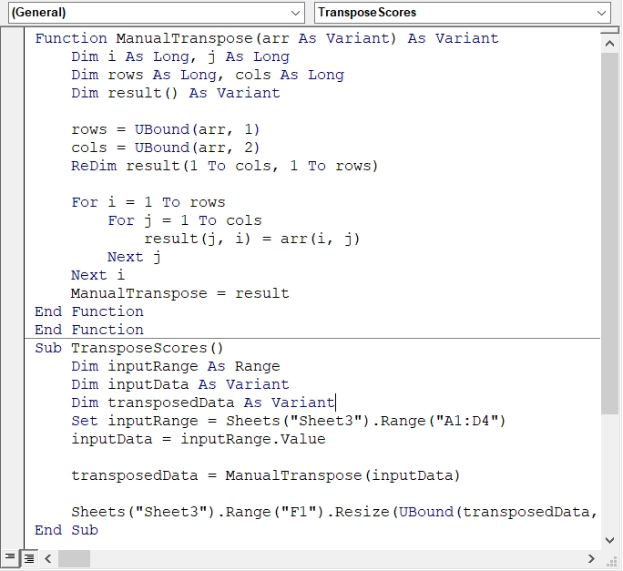
Task: Switch to Full Module View
Action: [28, 557]
